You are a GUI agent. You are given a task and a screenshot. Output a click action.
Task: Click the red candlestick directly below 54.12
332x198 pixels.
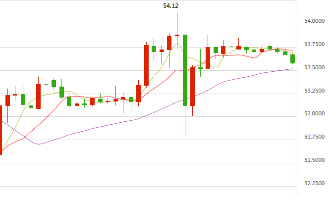177,36
